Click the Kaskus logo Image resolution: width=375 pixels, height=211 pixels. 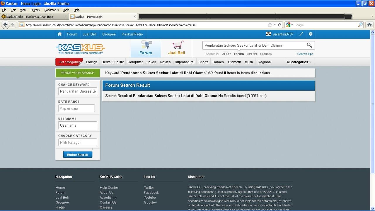(80, 49)
